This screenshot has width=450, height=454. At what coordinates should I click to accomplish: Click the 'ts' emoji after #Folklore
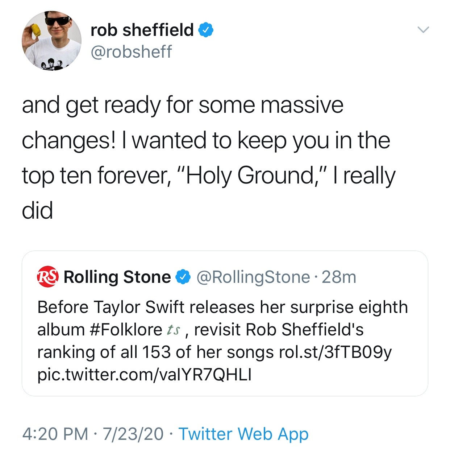(x=174, y=330)
